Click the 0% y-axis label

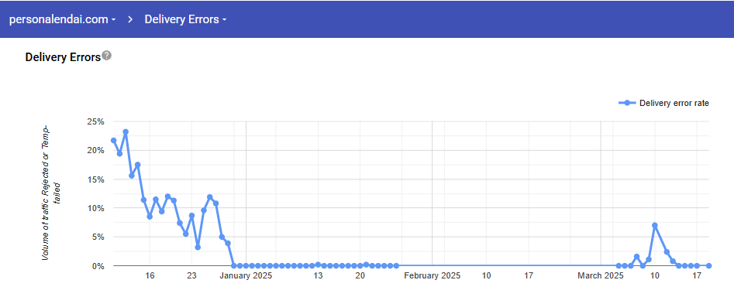click(98, 265)
